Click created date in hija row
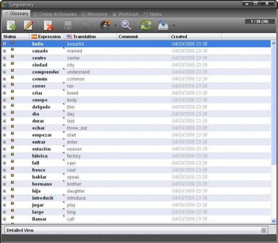The image size is (278, 243). pos(190,191)
